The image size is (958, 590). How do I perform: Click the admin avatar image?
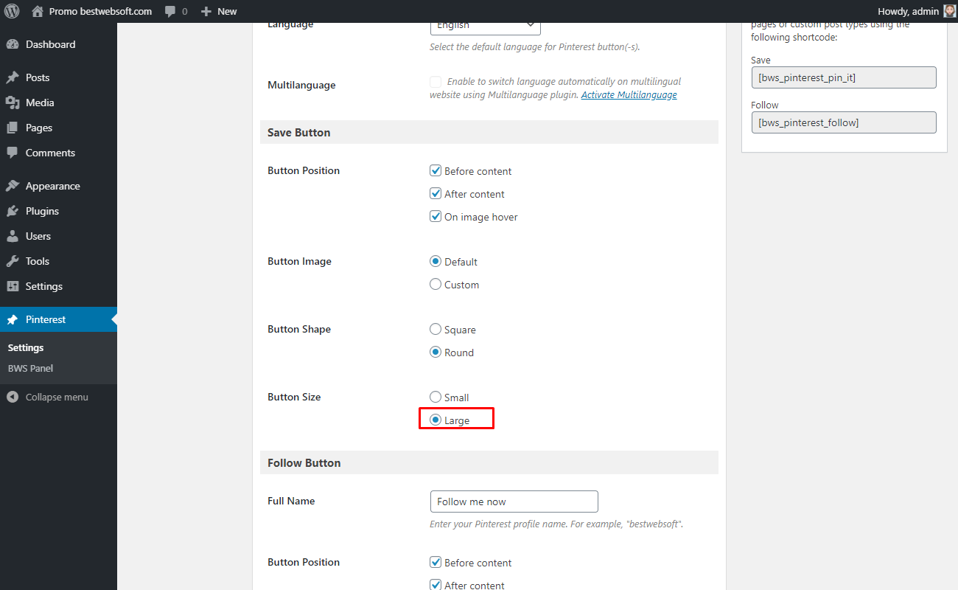coord(949,11)
